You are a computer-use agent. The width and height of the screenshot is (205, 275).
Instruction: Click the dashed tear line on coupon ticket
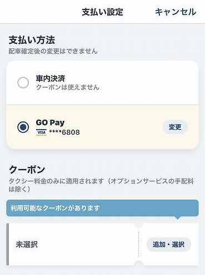point(138,245)
